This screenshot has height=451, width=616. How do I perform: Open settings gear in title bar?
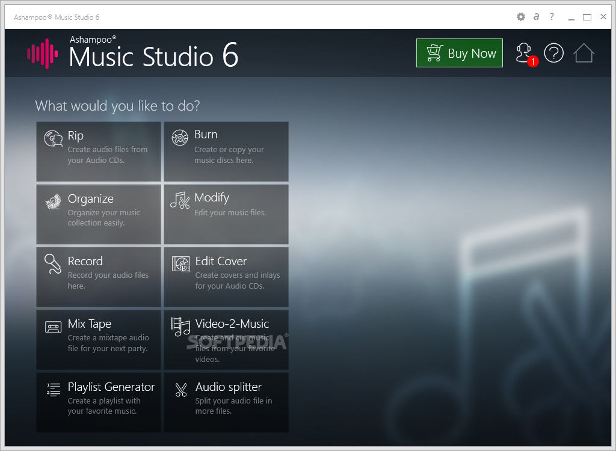click(521, 17)
